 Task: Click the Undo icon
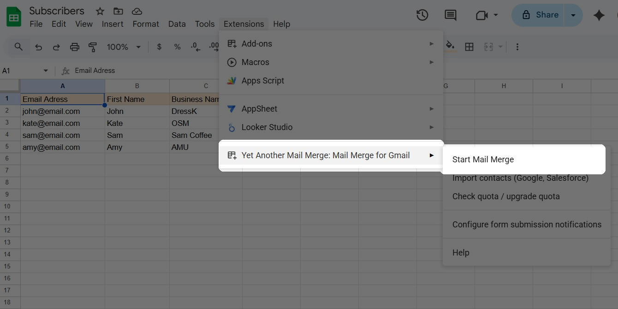pos(38,47)
